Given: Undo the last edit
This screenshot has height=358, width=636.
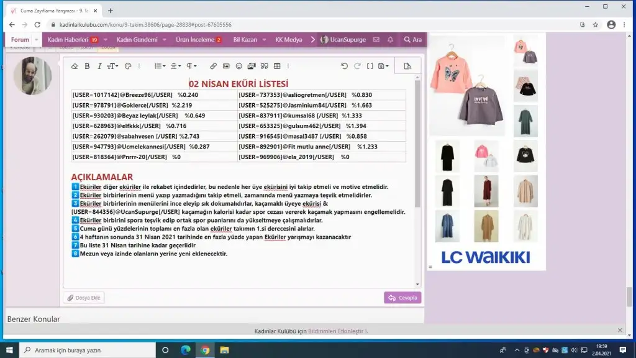Looking at the screenshot, I should click(x=345, y=66).
